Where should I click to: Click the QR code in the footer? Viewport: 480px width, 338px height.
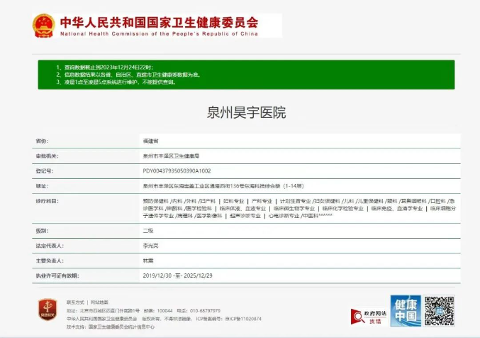click(x=439, y=310)
